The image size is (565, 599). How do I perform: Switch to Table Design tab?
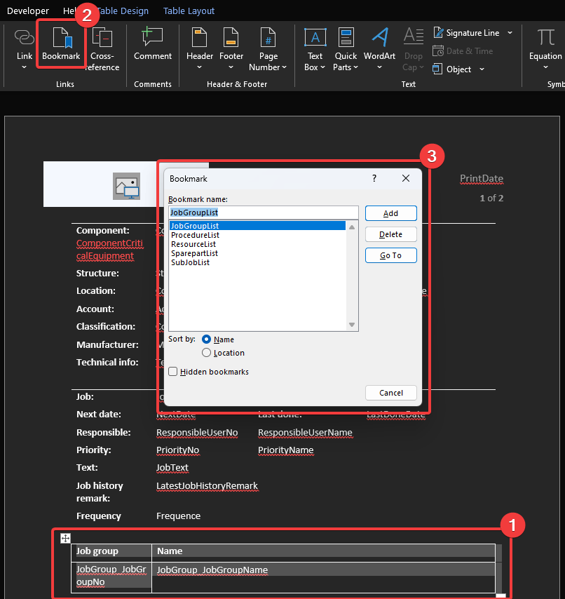(x=123, y=11)
